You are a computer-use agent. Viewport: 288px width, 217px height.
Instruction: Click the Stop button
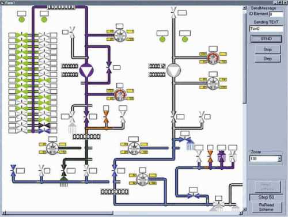(267, 50)
